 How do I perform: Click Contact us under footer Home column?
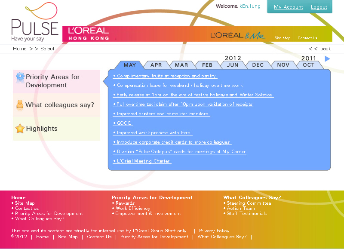27,208
